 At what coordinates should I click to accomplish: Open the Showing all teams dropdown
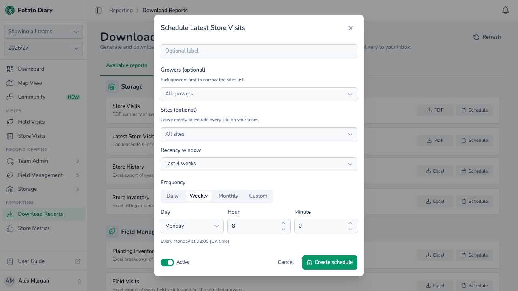tap(43, 32)
